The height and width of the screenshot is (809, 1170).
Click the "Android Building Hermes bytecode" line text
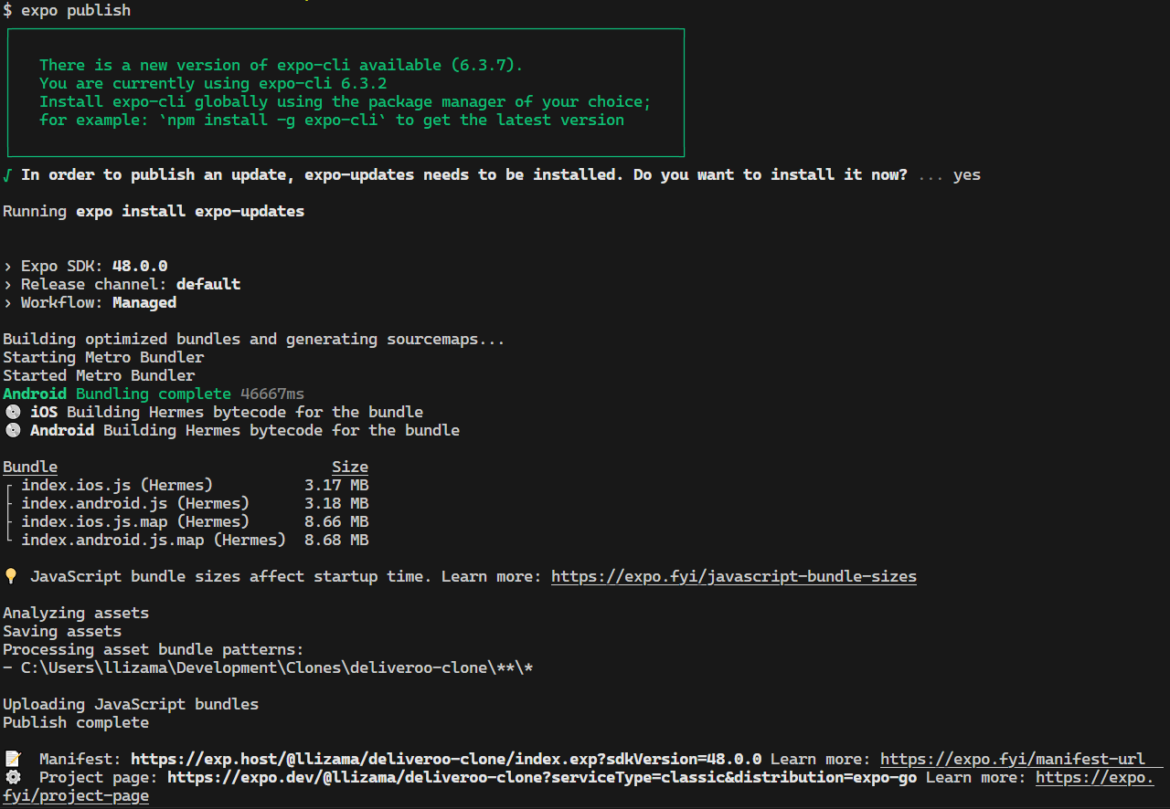(245, 430)
